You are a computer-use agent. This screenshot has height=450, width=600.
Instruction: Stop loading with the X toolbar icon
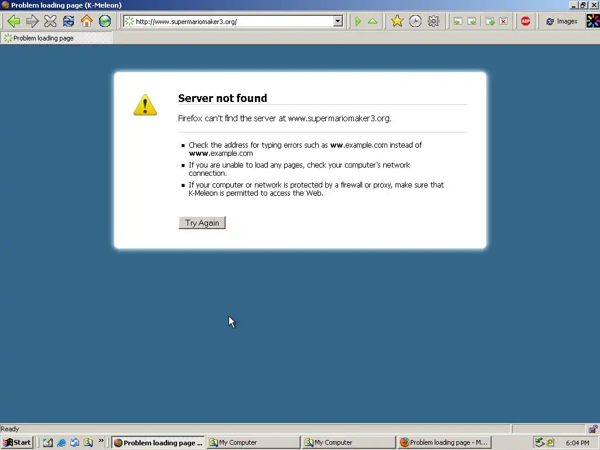click(50, 21)
